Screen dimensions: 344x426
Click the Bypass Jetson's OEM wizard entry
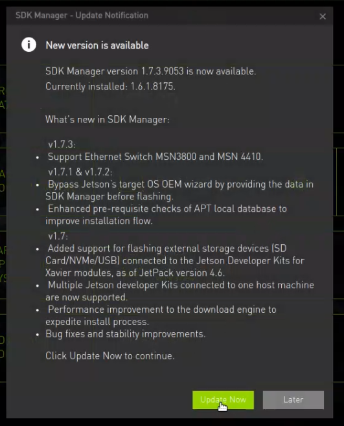click(179, 190)
